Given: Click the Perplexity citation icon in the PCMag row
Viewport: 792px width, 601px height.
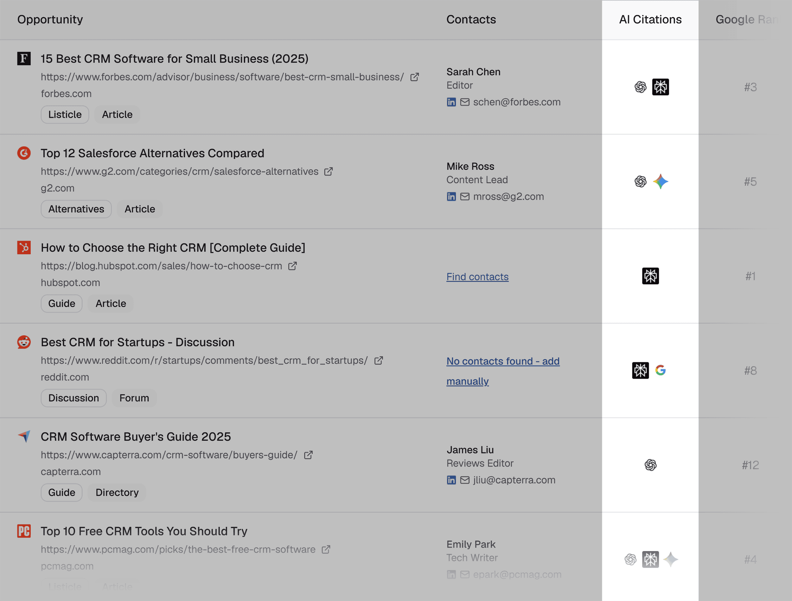Looking at the screenshot, I should tap(651, 560).
